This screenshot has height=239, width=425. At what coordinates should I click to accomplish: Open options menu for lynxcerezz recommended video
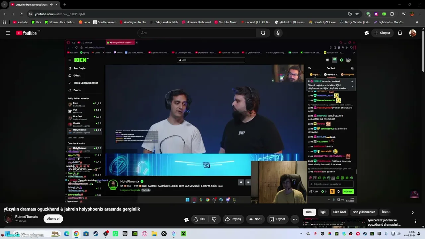pos(415,221)
